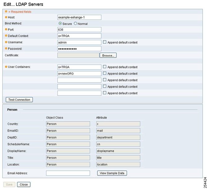This screenshot has height=189, width=207.
Task: Click the Email Address label
Action: [x=18, y=173]
